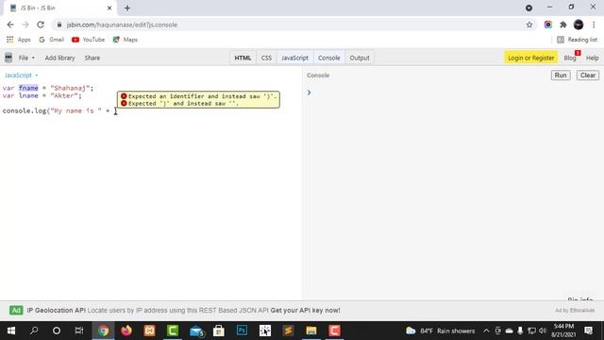Clear the console output
This screenshot has height=340, width=604.
click(x=588, y=76)
